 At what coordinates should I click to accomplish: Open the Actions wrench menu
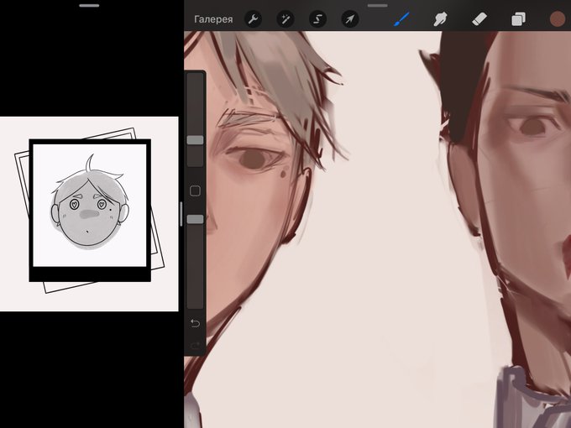tap(253, 19)
